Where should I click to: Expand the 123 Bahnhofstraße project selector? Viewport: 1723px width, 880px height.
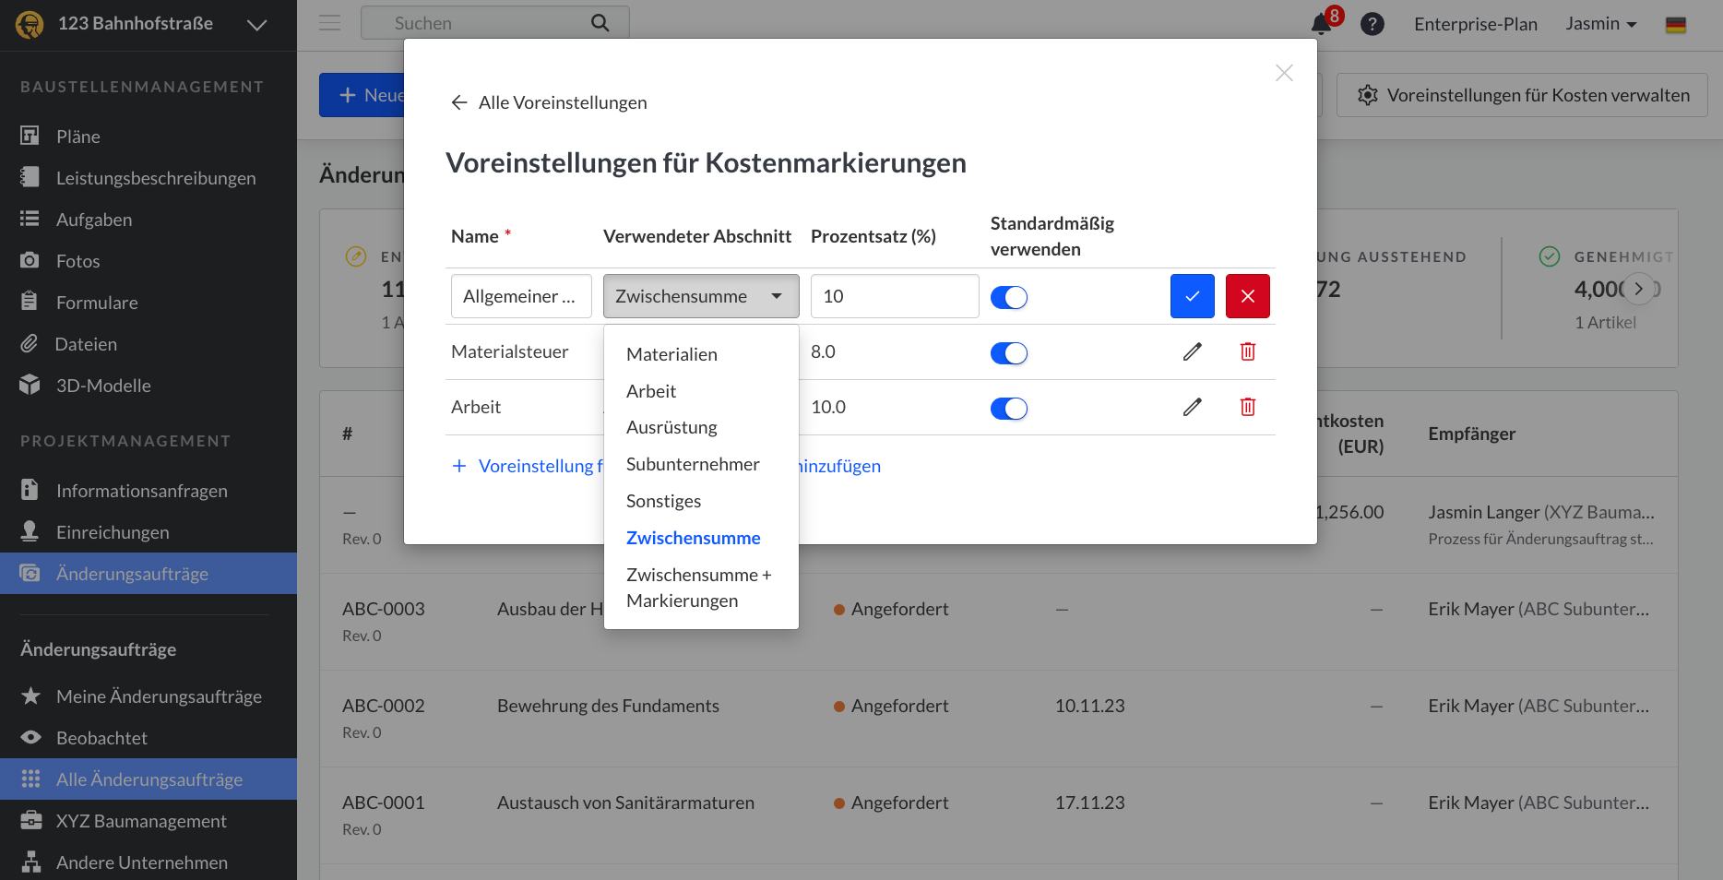257,25
